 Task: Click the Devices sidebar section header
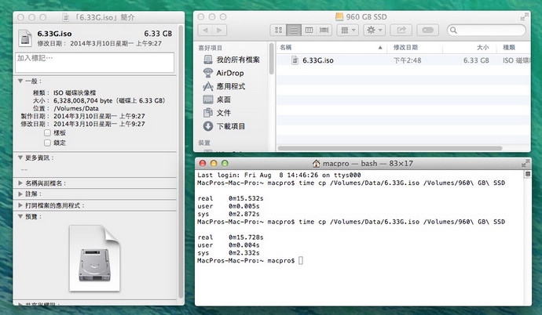tap(204, 143)
